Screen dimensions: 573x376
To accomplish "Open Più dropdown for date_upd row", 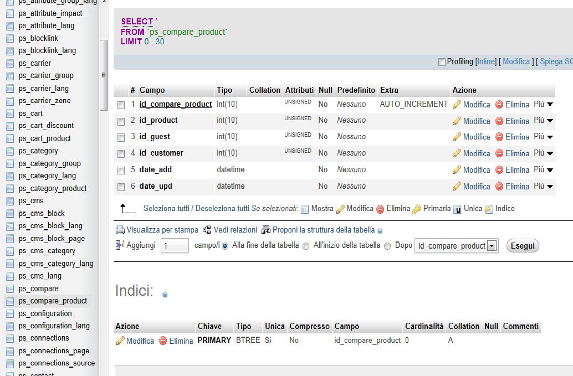I will [544, 186].
